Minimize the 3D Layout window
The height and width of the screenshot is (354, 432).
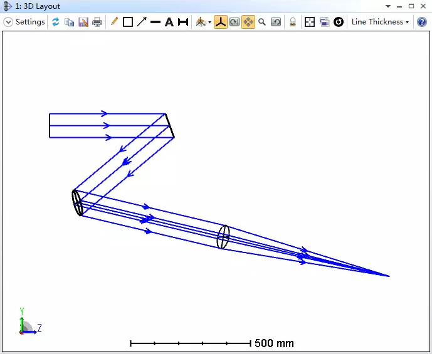click(x=399, y=6)
